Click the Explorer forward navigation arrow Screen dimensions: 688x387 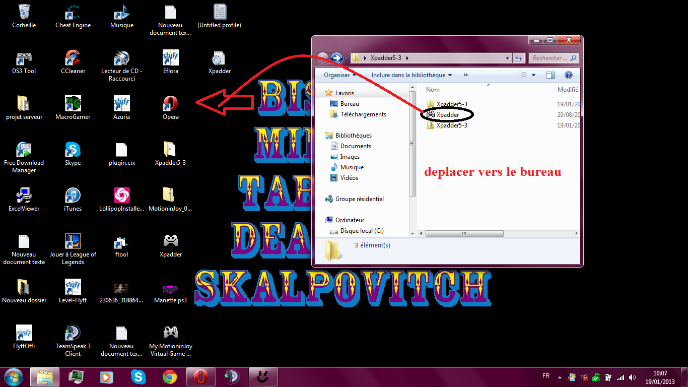337,58
